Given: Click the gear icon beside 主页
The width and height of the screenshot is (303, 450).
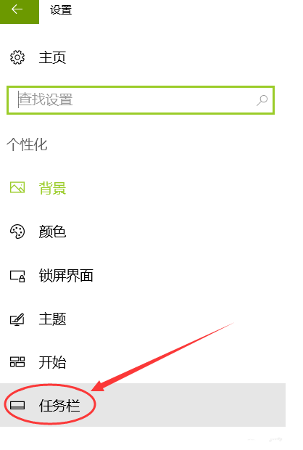Looking at the screenshot, I should 17,57.
